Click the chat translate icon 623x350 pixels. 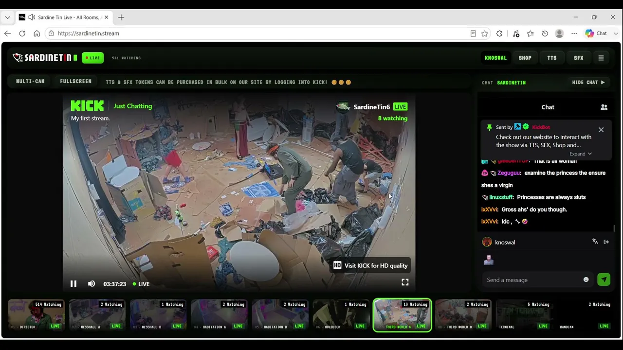point(595,242)
